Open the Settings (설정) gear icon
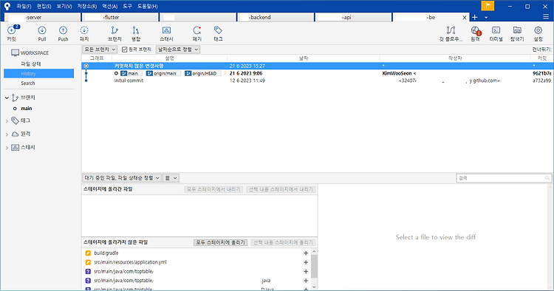 (538, 30)
